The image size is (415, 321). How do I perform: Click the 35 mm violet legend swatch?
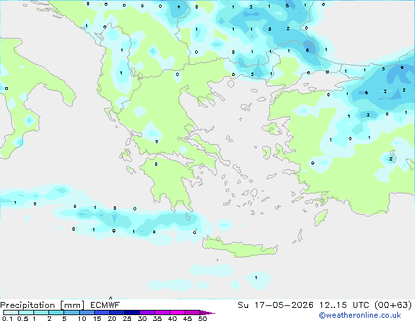point(162,312)
